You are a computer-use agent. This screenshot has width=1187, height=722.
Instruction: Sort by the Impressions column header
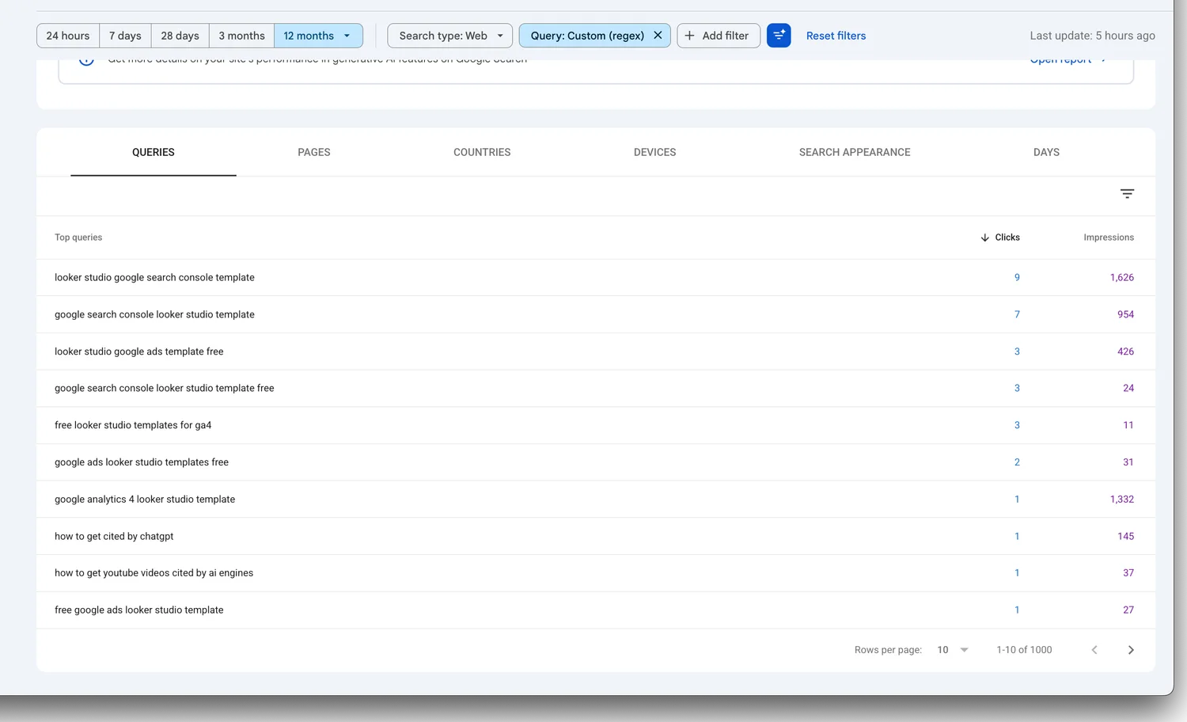coord(1109,237)
